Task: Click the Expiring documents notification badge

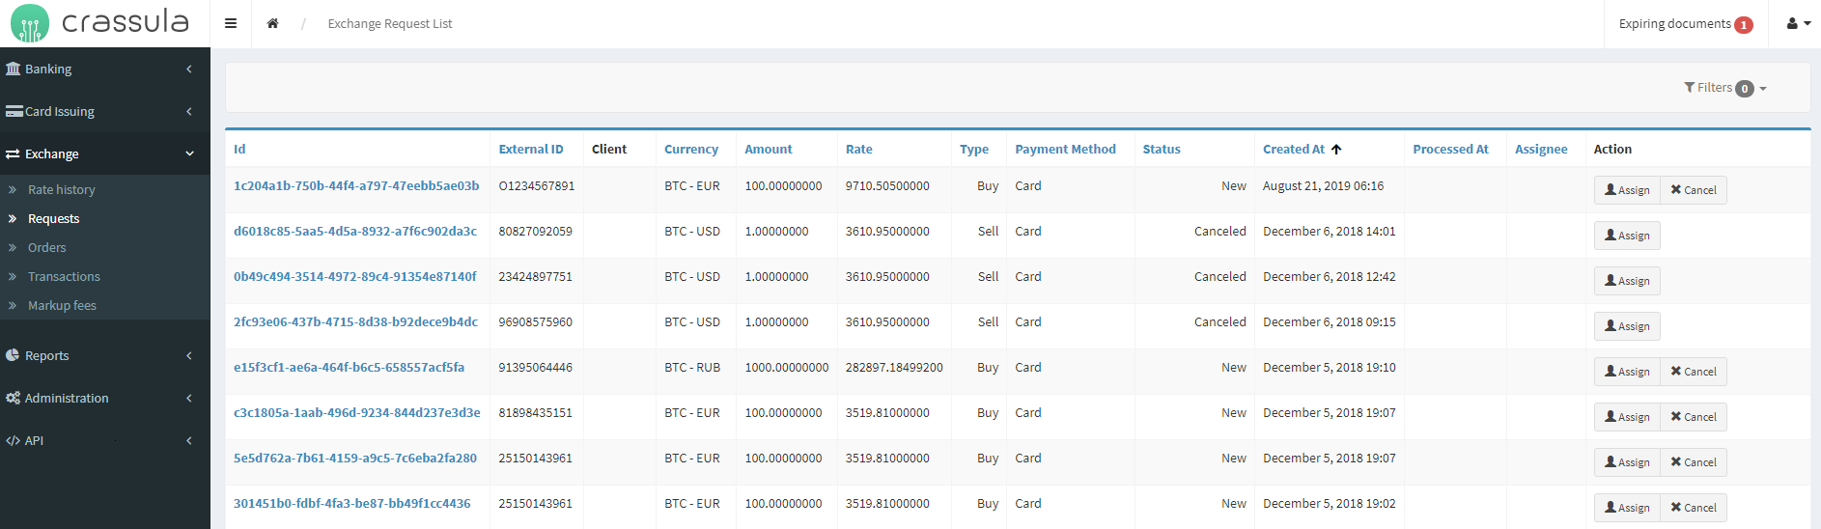Action: point(1743,25)
